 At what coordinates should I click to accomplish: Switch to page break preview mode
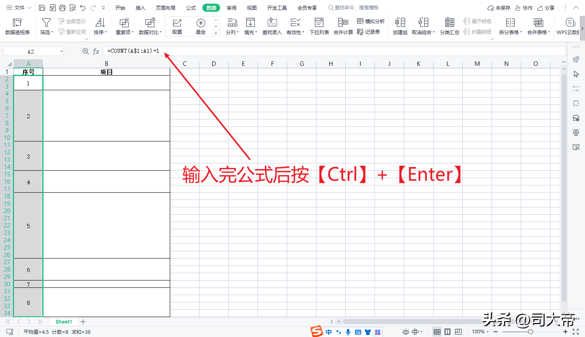[x=458, y=332]
